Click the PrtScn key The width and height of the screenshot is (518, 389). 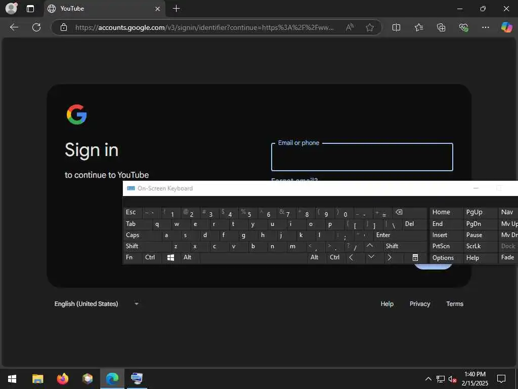click(446, 246)
